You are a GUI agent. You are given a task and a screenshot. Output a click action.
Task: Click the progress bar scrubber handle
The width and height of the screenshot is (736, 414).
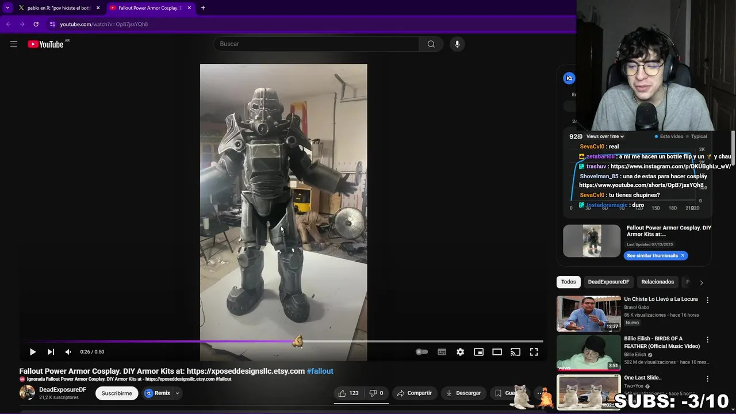coord(297,342)
